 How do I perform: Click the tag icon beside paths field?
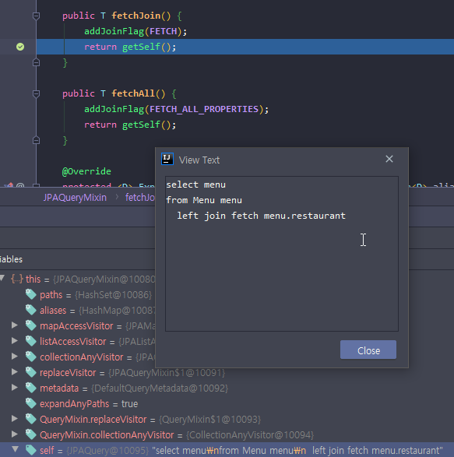tap(30, 294)
